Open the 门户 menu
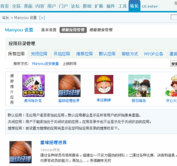177x166 pixels. 63,6
